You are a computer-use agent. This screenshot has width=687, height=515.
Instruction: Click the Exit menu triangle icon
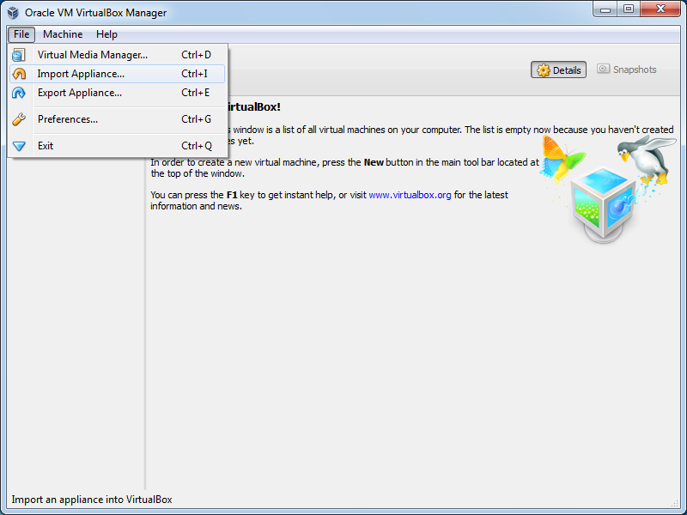(19, 146)
